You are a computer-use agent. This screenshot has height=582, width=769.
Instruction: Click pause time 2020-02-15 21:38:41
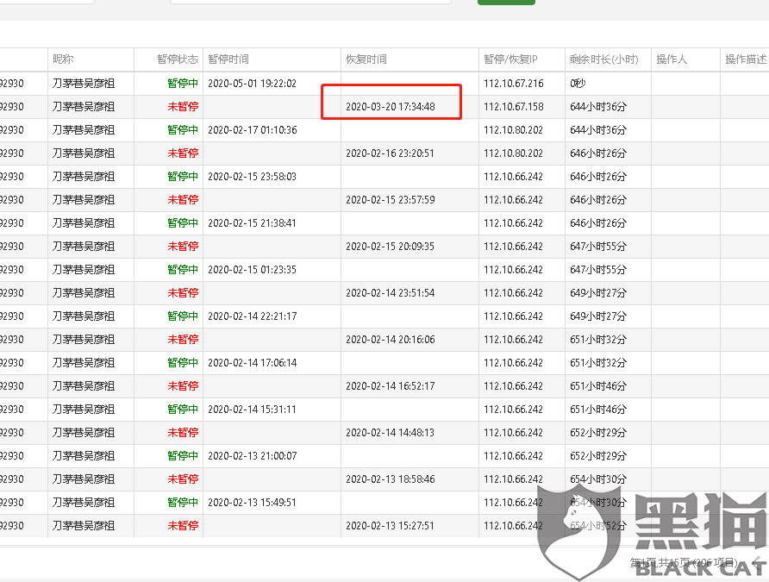[x=252, y=223]
